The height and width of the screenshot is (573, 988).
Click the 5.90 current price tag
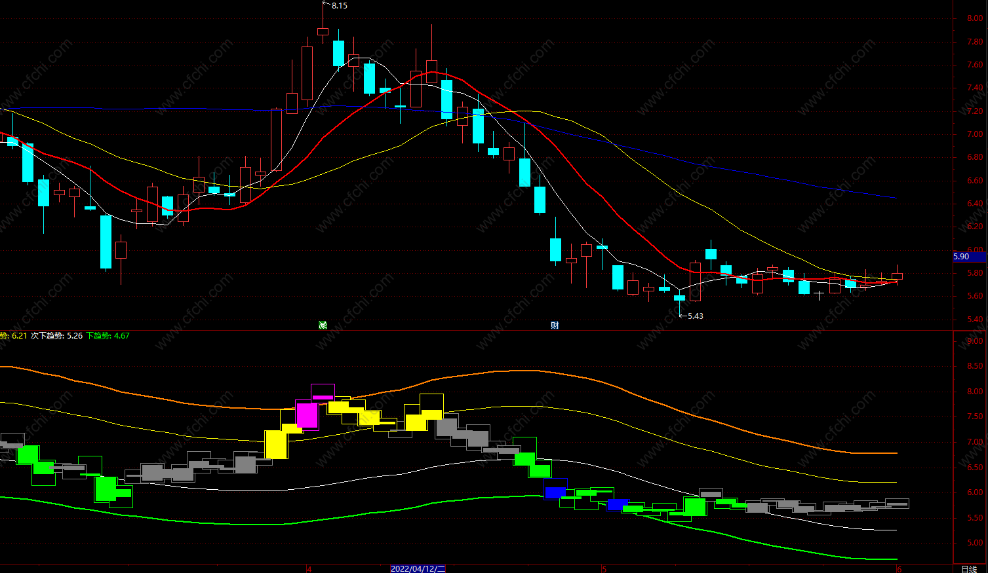point(969,257)
